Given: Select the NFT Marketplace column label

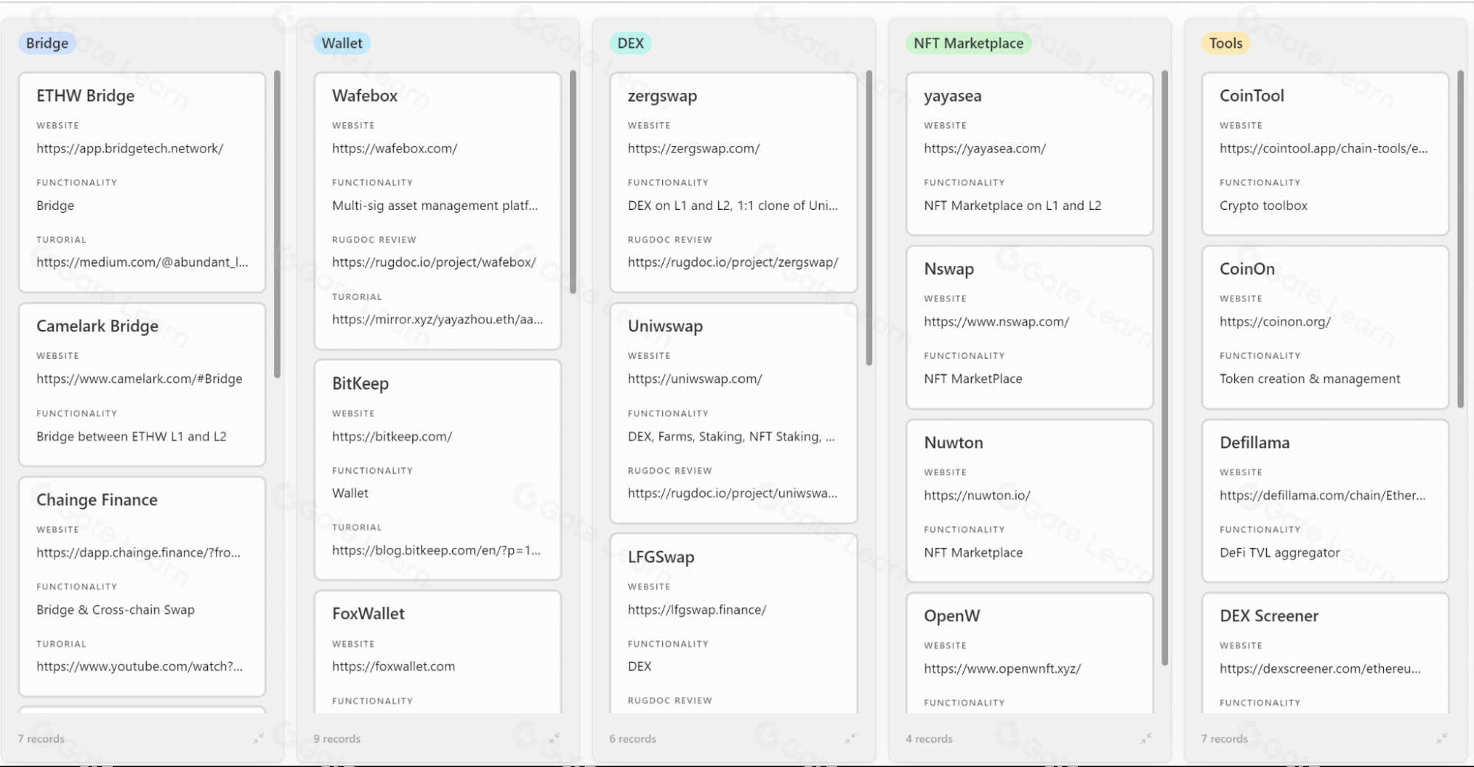Looking at the screenshot, I should [968, 43].
